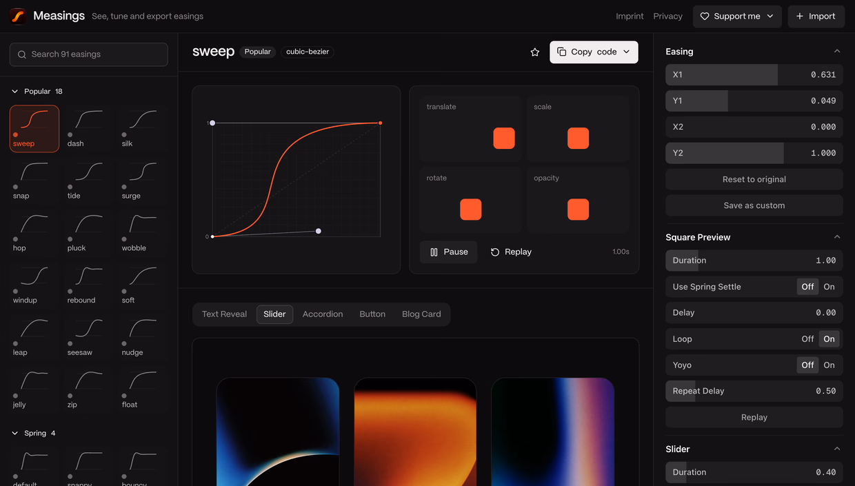Pick the pluck easing curve
This screenshot has width=855, height=486.
coord(89,233)
